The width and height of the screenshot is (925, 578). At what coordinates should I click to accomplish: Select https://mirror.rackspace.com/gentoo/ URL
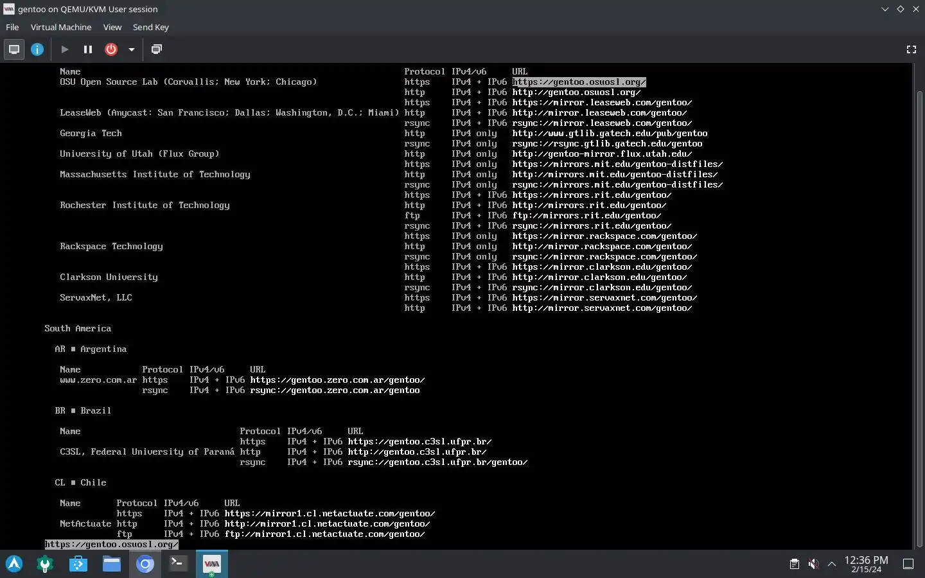[604, 236]
